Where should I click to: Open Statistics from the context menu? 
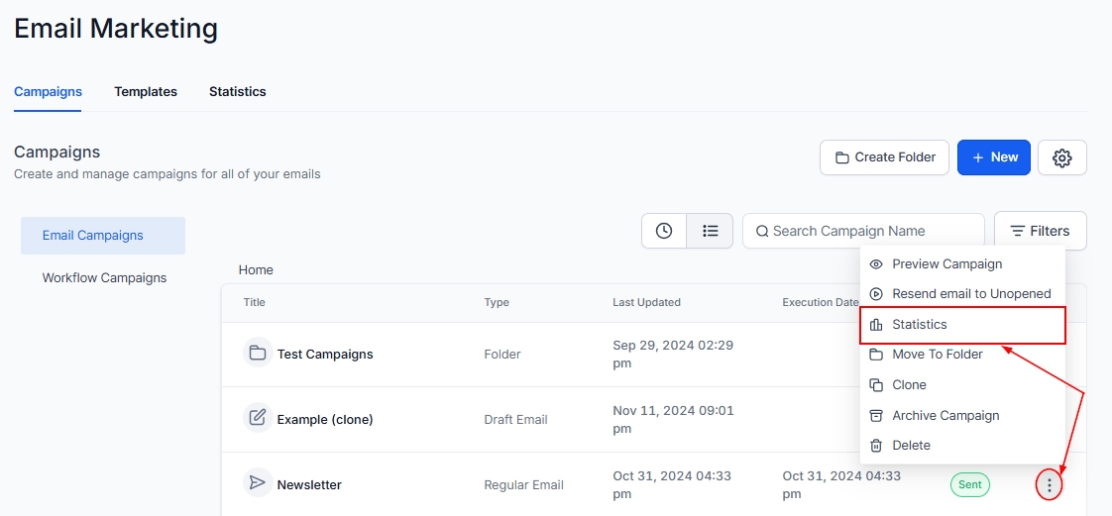click(919, 325)
